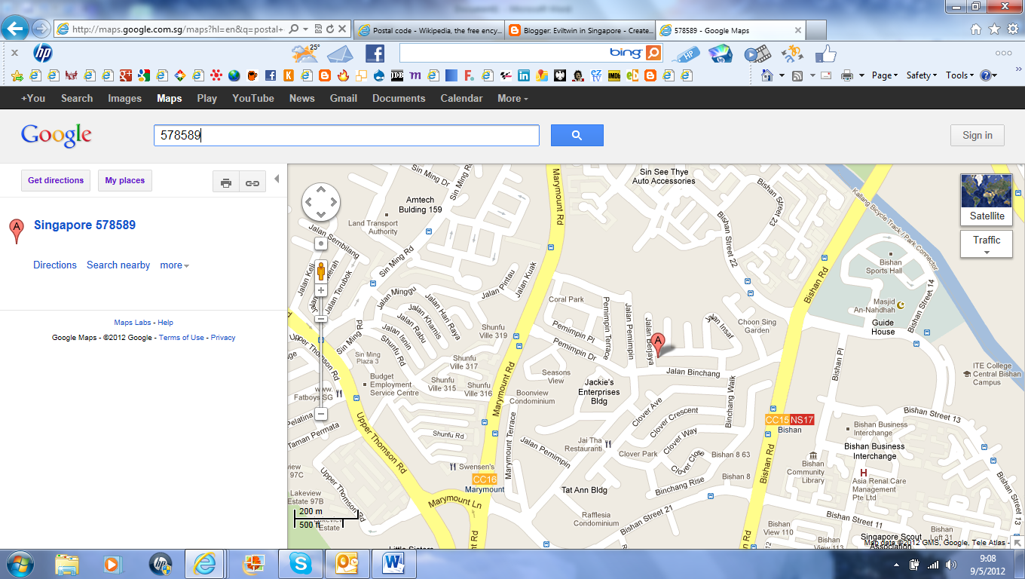Click the Google search input field

tap(345, 135)
